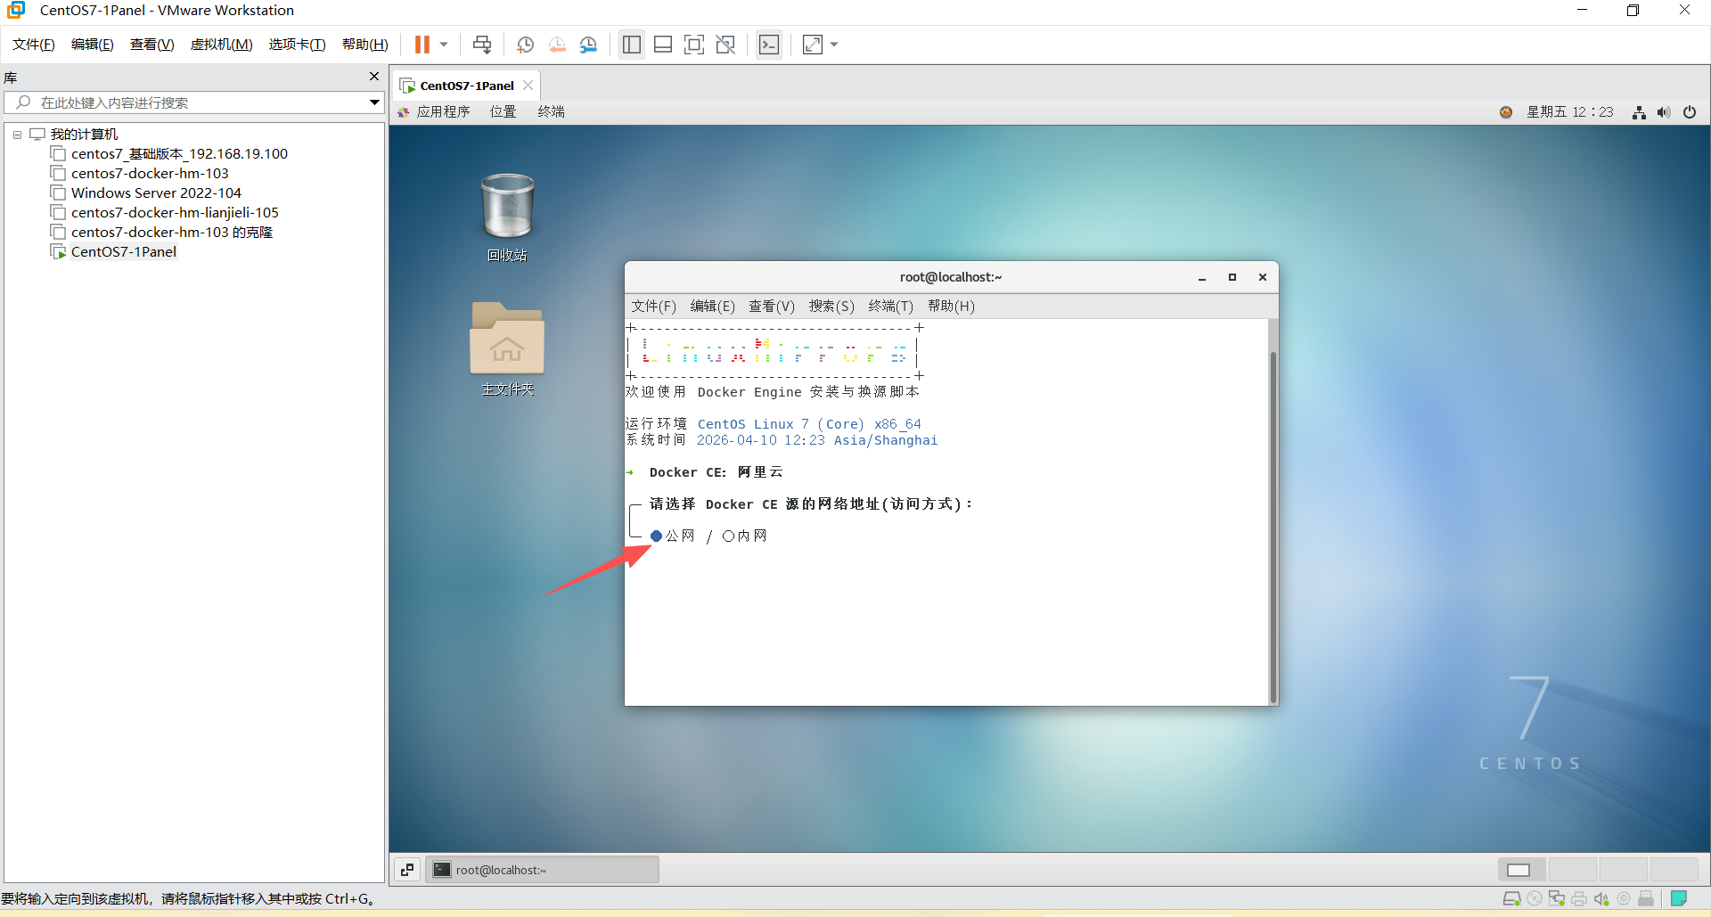Take a snapshot of this virtual machine

pyautogui.click(x=525, y=45)
